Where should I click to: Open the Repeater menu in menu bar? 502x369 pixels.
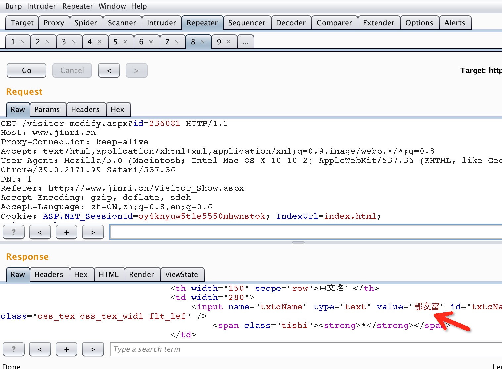78,6
